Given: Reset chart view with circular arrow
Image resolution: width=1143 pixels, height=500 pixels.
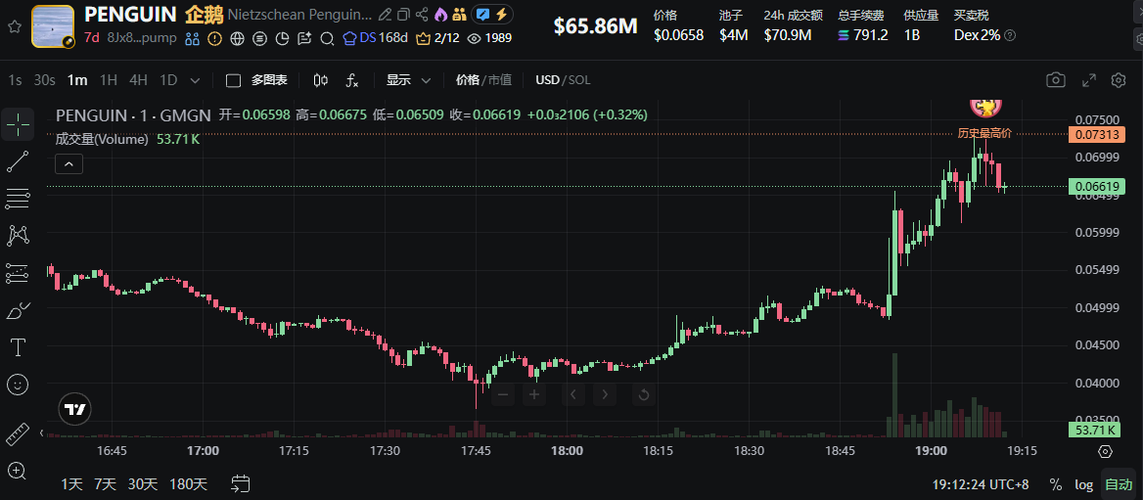Looking at the screenshot, I should (643, 395).
